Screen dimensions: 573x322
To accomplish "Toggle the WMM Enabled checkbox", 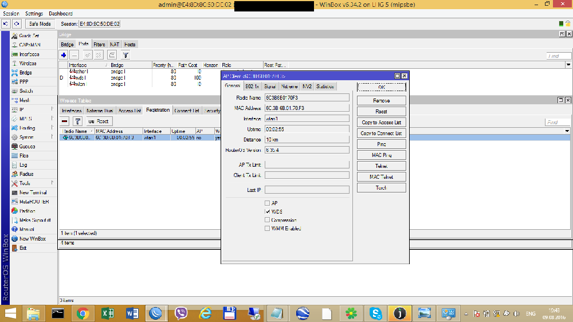I will (x=267, y=229).
